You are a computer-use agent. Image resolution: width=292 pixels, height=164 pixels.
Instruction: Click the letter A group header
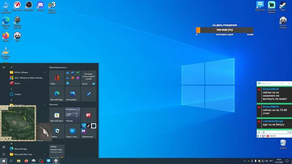click(11, 67)
